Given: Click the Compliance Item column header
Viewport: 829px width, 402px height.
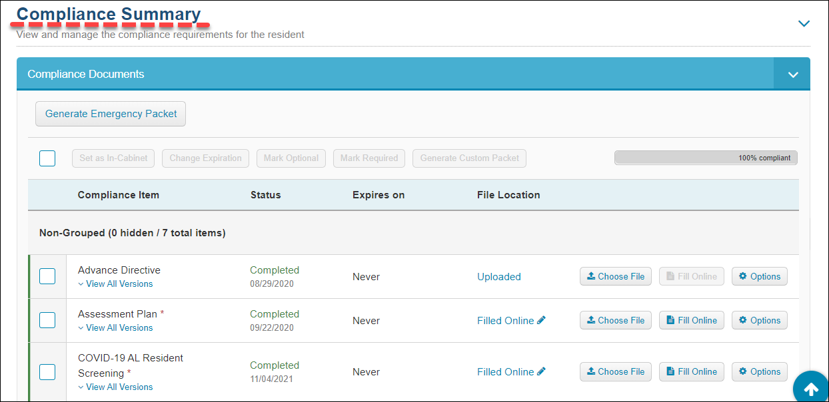Looking at the screenshot, I should (119, 195).
